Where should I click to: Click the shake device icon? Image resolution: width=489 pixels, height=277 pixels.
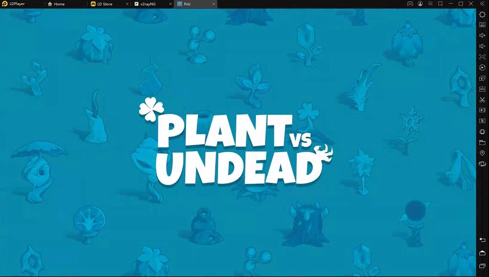pos(482,131)
